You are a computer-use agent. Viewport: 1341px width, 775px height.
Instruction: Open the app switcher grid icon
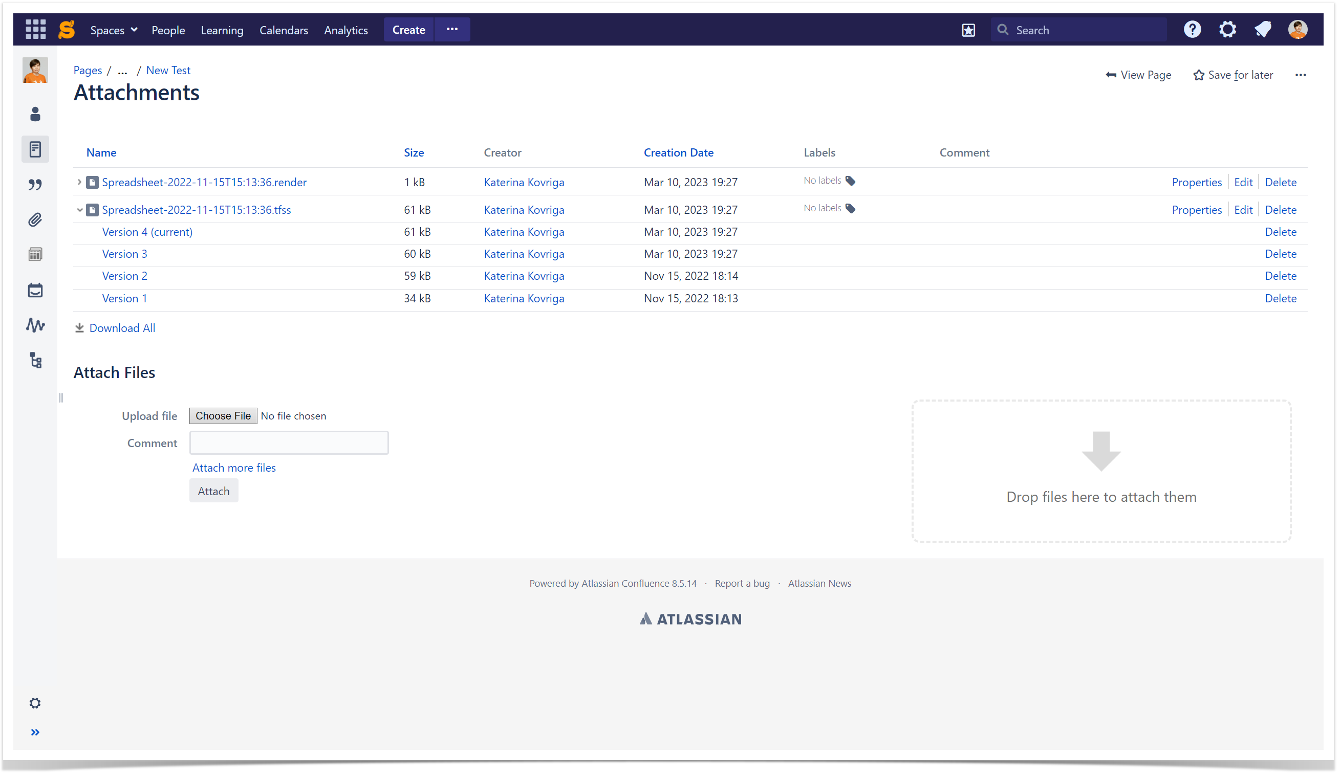tap(36, 30)
